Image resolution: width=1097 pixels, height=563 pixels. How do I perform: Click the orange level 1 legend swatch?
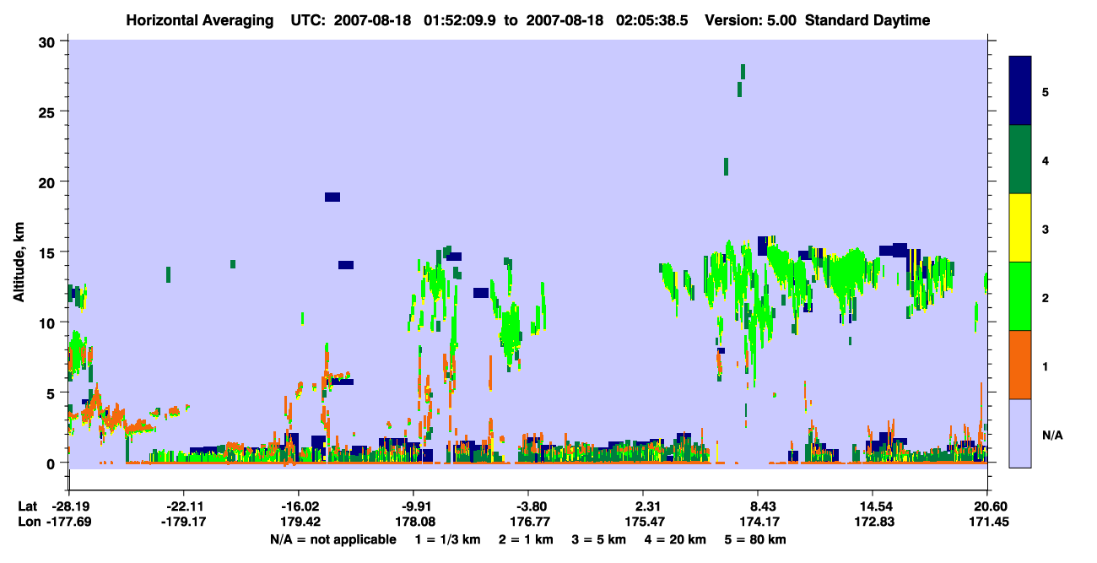point(1020,364)
